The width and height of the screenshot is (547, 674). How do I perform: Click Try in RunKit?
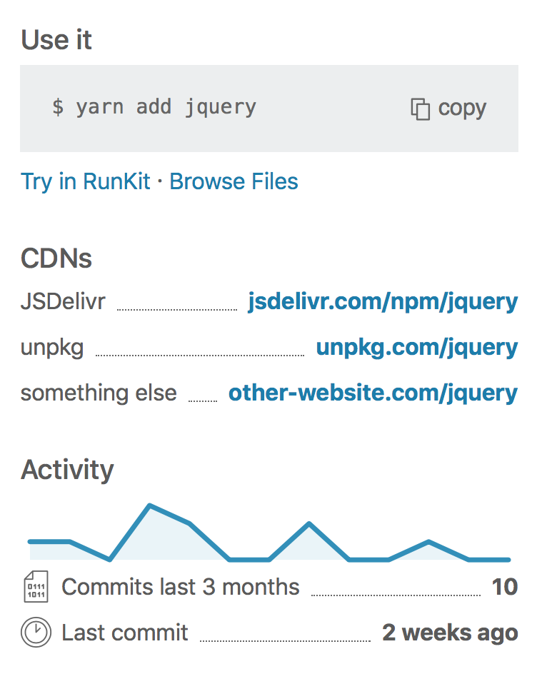pos(84,181)
